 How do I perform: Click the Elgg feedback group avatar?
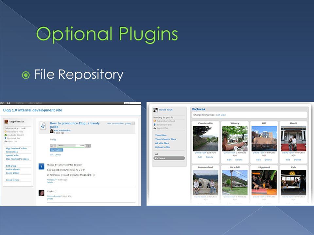click(x=6, y=121)
